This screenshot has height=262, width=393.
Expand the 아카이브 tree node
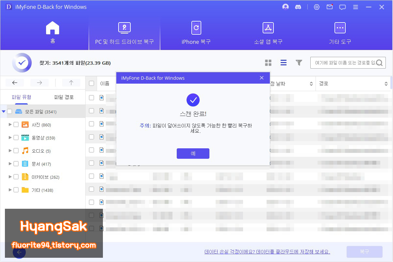(x=10, y=177)
